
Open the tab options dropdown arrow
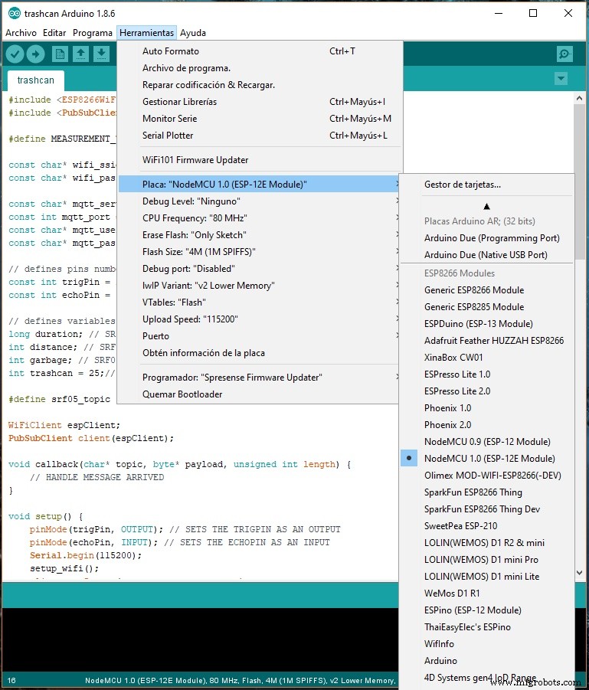(561, 79)
